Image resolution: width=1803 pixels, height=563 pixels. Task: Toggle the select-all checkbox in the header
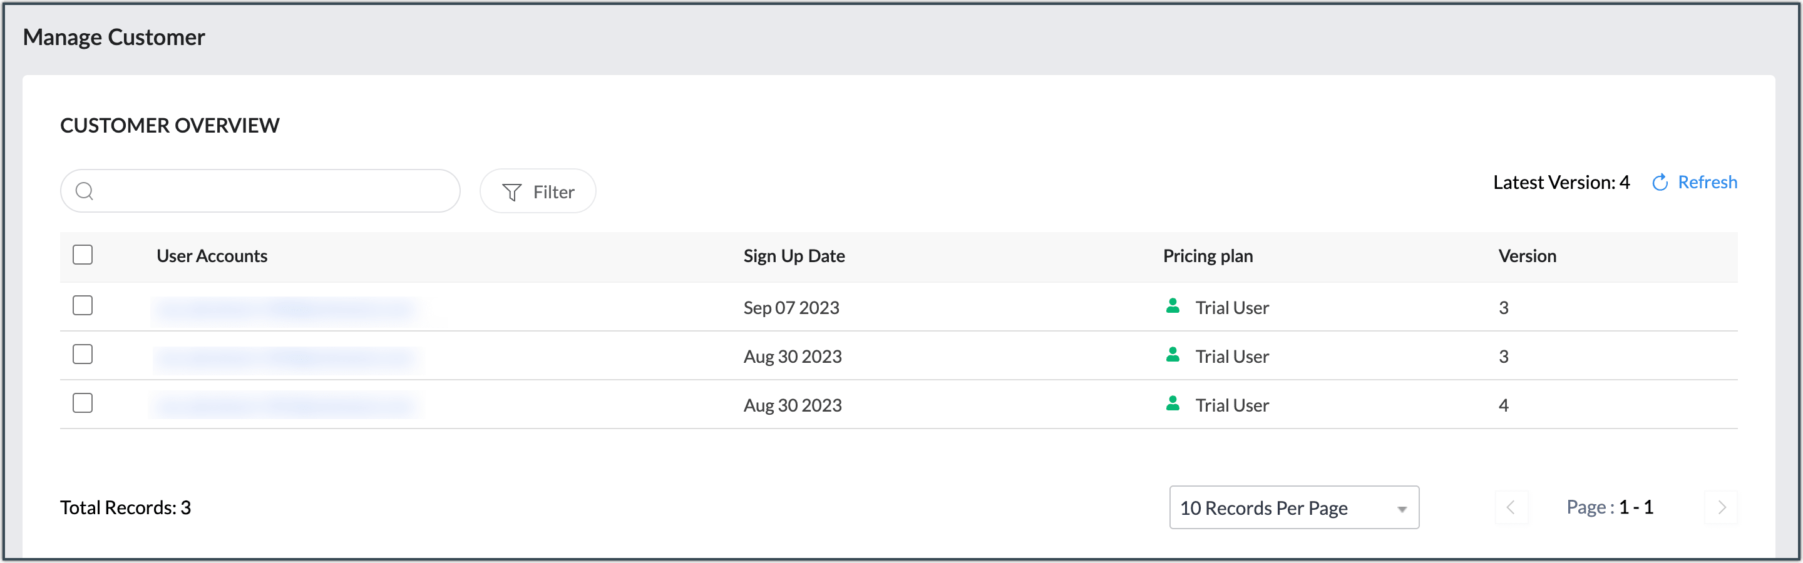click(x=83, y=255)
